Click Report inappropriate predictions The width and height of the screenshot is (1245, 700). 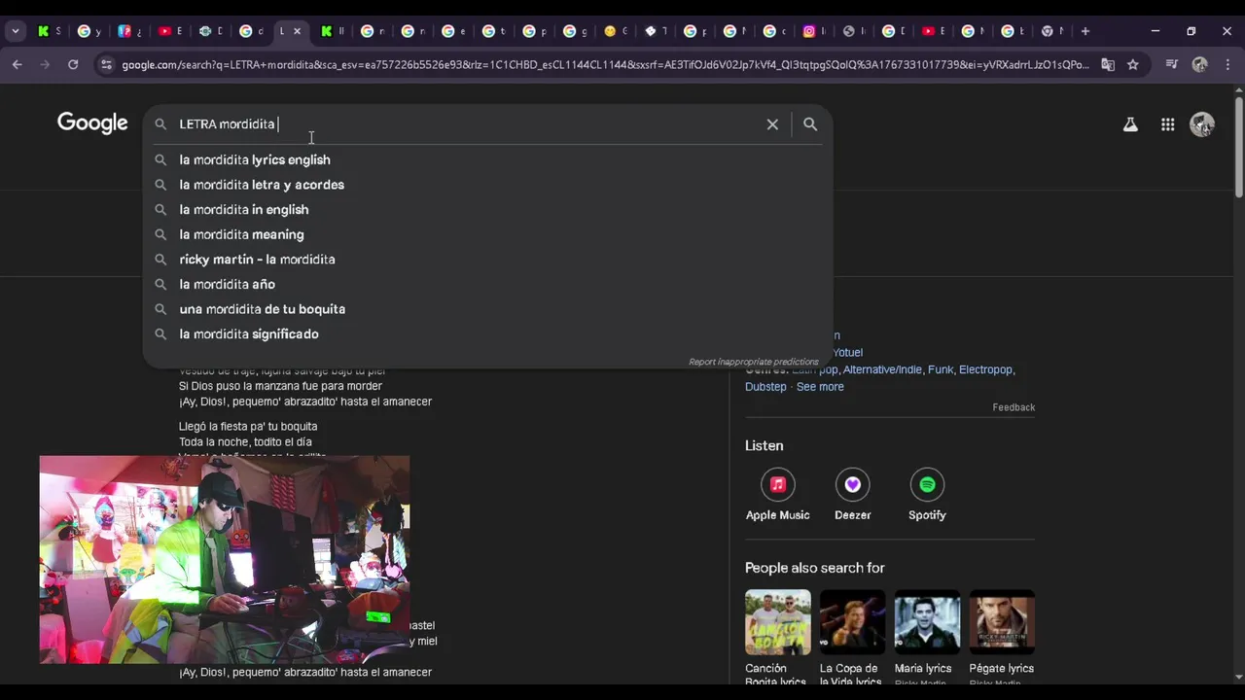[x=754, y=362]
